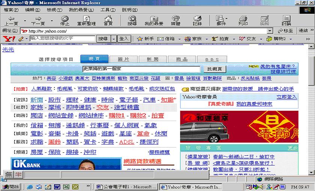Click the 移至 go button
The image size is (315, 191).
(x=285, y=31)
